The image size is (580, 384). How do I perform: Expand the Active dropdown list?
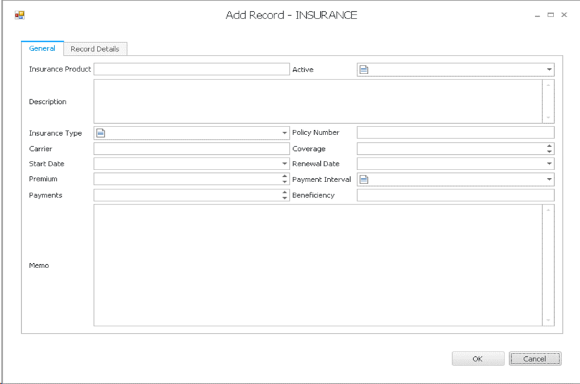click(x=549, y=70)
